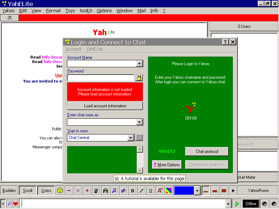Click the 25 counter box
The height and width of the screenshot is (209, 279).
coord(9,18)
